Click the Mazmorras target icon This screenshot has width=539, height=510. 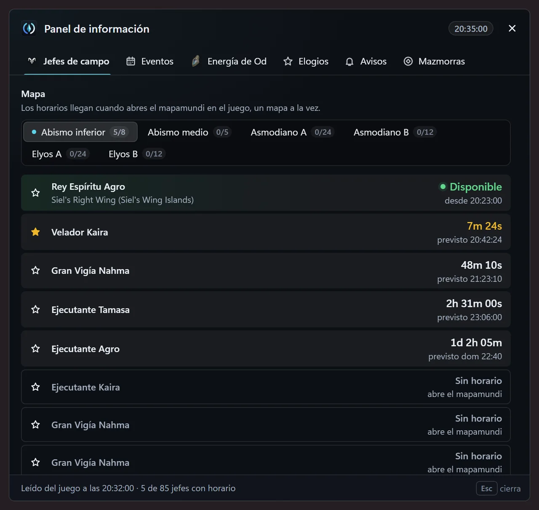[408, 61]
